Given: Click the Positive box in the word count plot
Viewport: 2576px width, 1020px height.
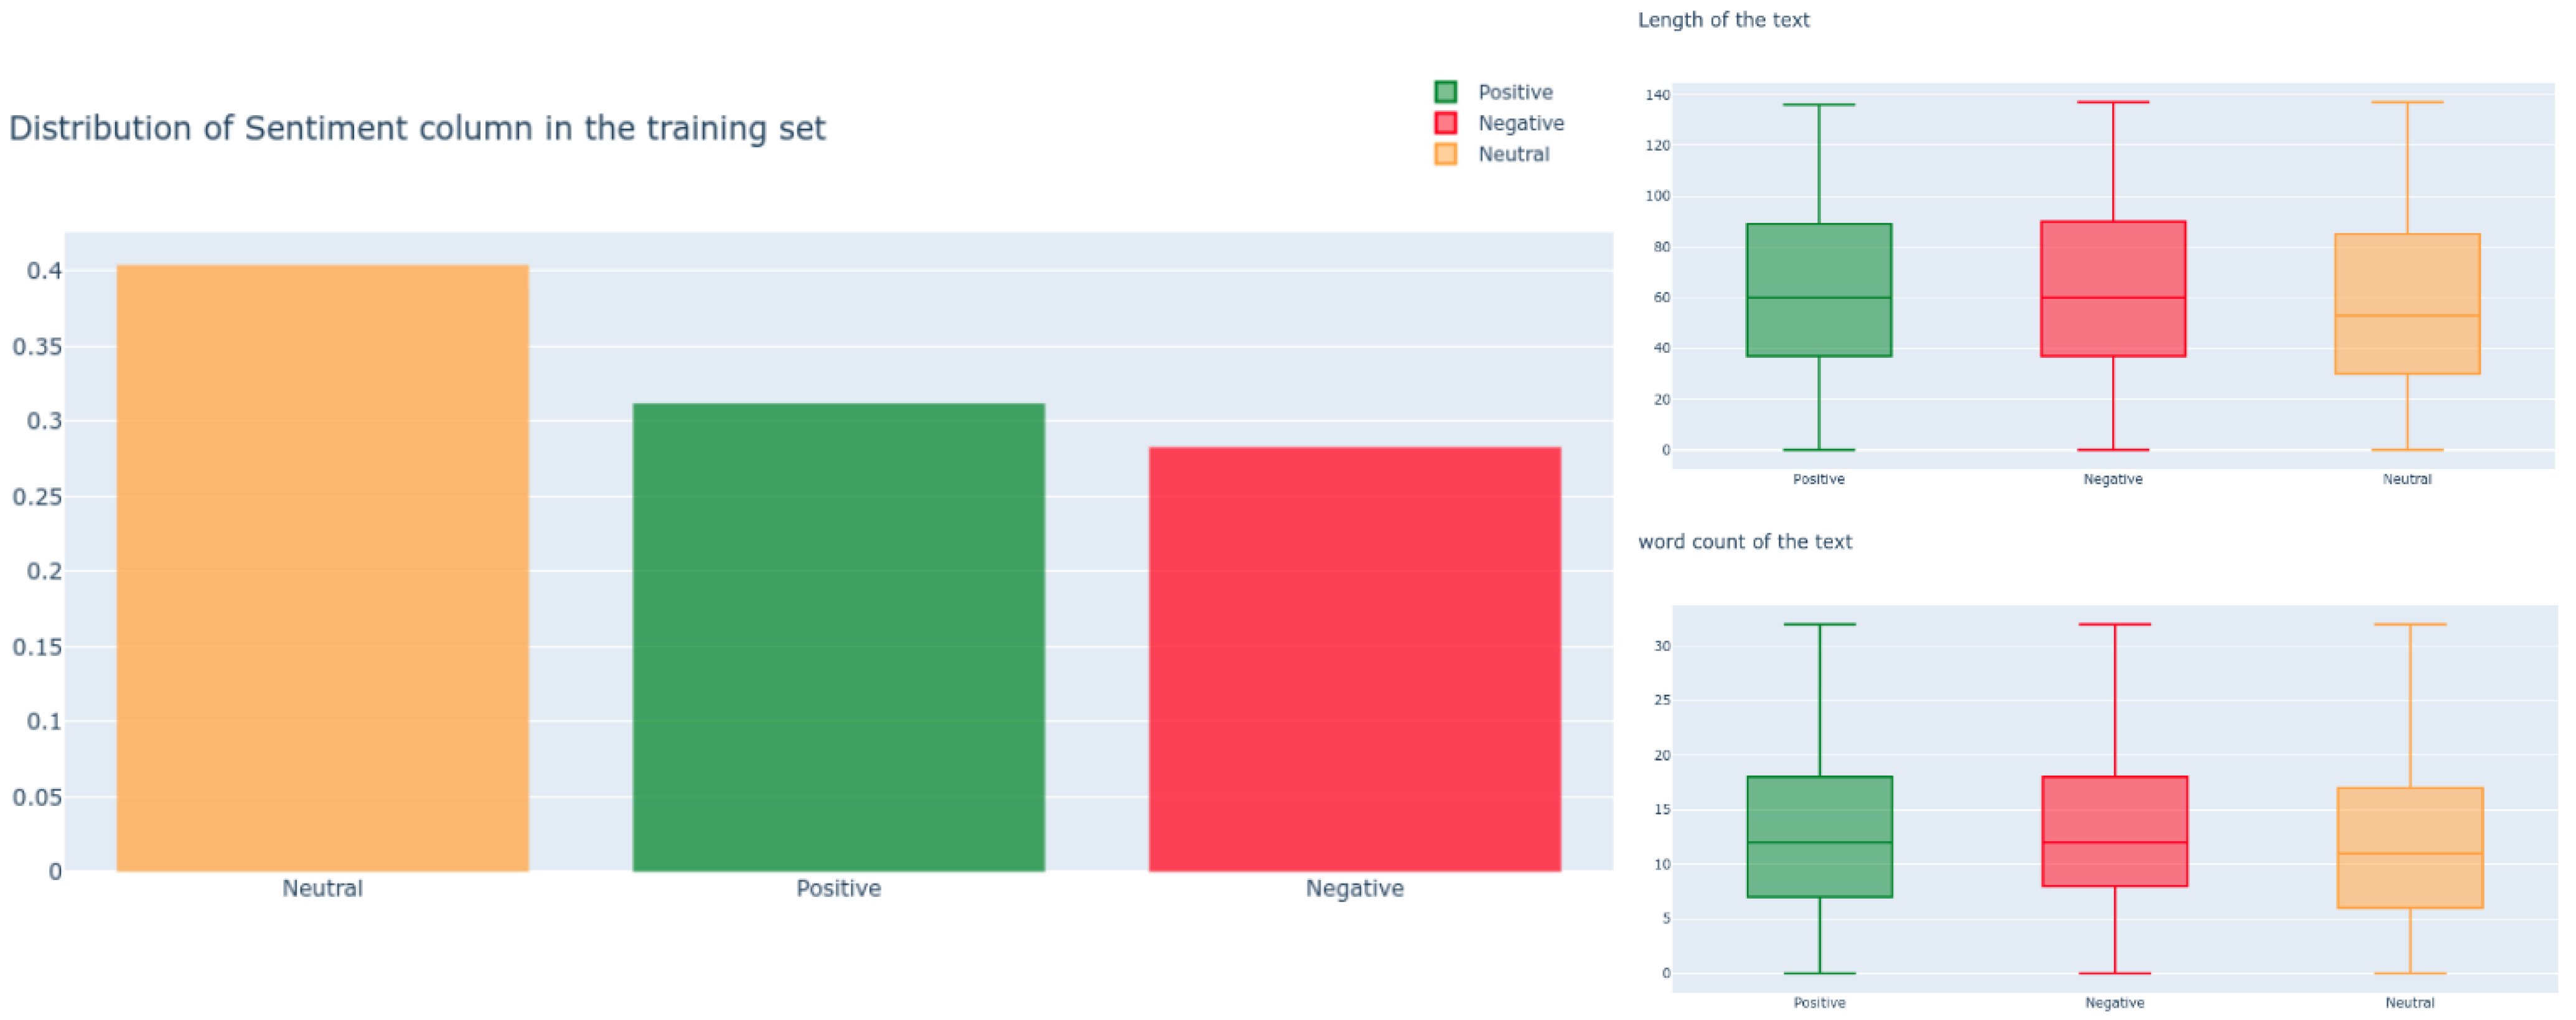Looking at the screenshot, I should point(1819,836).
